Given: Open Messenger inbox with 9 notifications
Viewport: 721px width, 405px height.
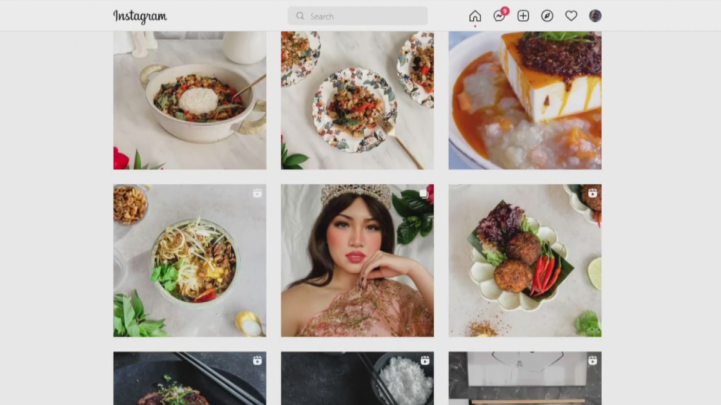Looking at the screenshot, I should [x=500, y=16].
